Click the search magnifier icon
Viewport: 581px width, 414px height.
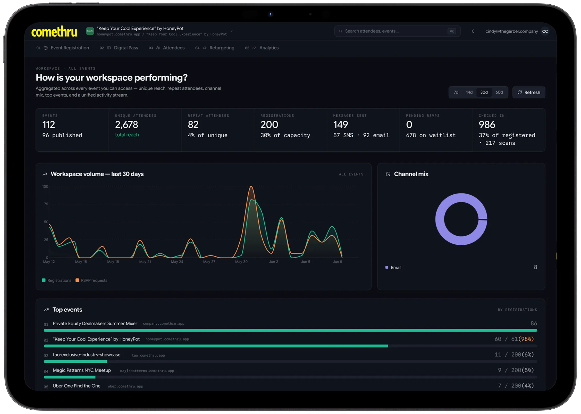click(341, 31)
